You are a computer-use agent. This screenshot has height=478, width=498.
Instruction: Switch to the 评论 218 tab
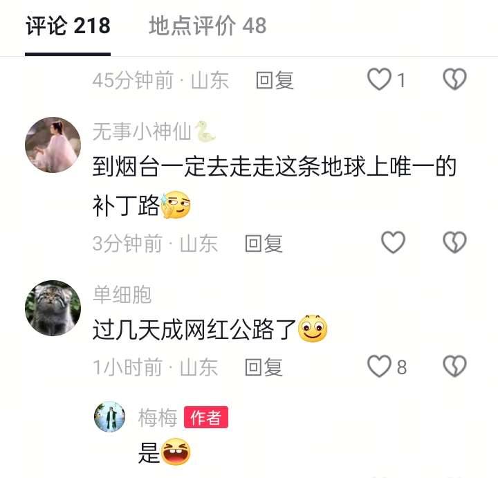pyautogui.click(x=68, y=26)
